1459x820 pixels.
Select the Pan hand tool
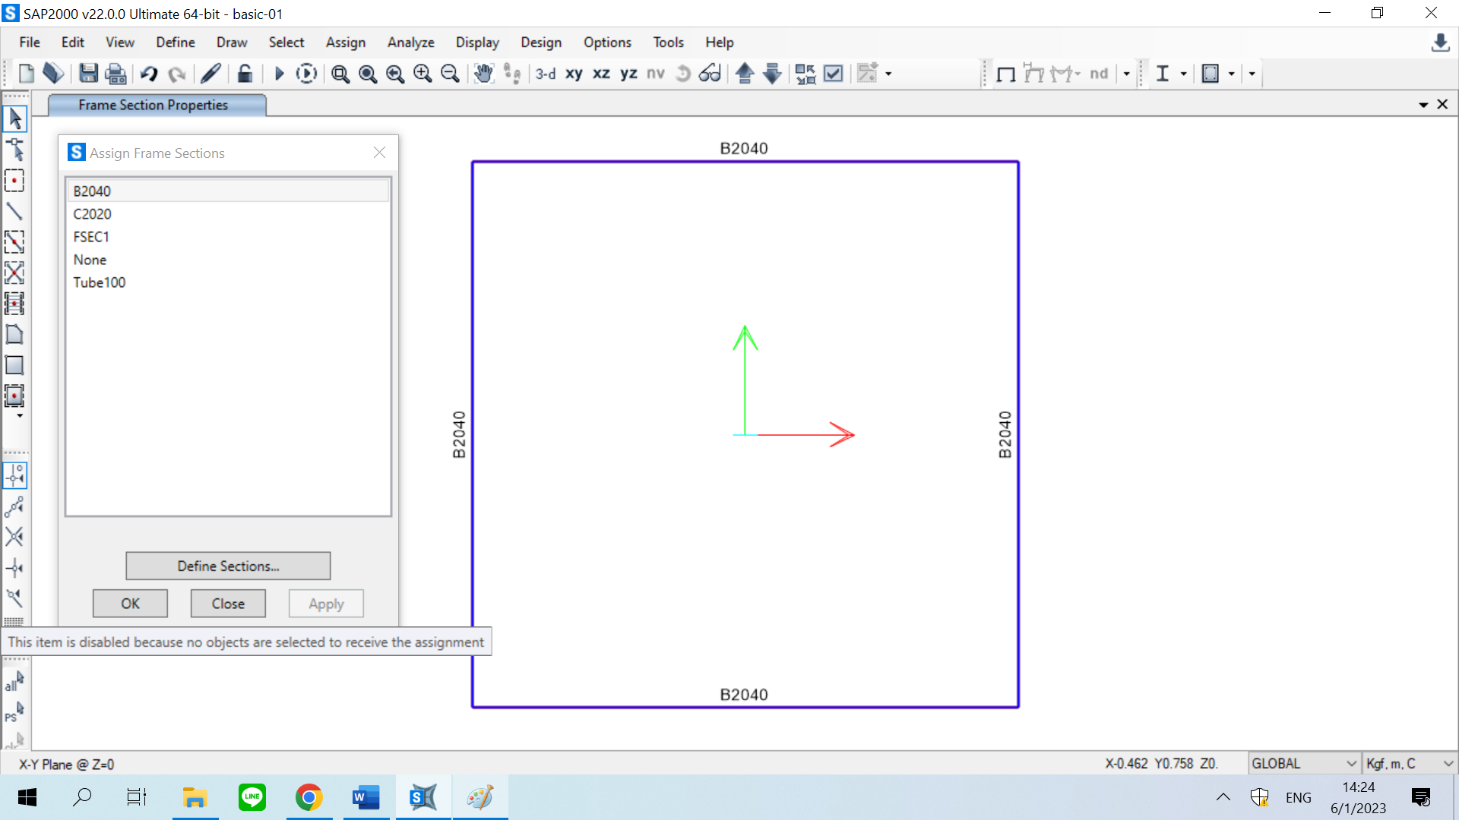[x=483, y=74]
